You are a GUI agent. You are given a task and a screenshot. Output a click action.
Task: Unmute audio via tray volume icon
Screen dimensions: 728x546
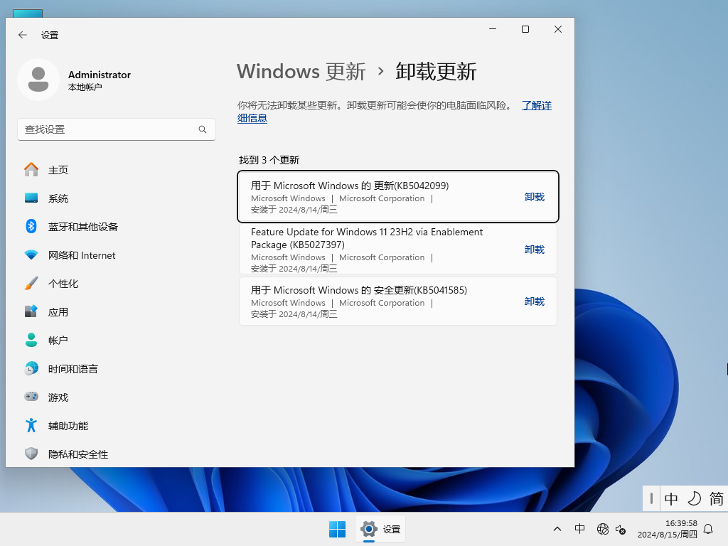[x=621, y=530]
